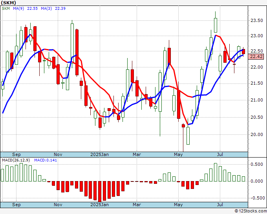Click Mar on the price chart time axis
Viewport: 267px width, 214px height.
point(137,154)
